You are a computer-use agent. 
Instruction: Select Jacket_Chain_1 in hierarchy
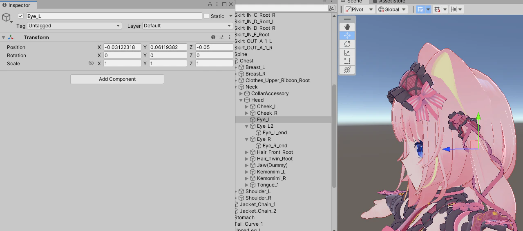(258, 204)
